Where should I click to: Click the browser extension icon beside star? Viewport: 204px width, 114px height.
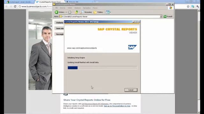tap(193, 6)
